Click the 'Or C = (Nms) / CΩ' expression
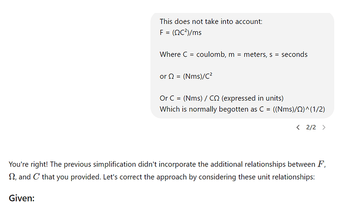Viewport: 337px width, 203px height. (190, 98)
